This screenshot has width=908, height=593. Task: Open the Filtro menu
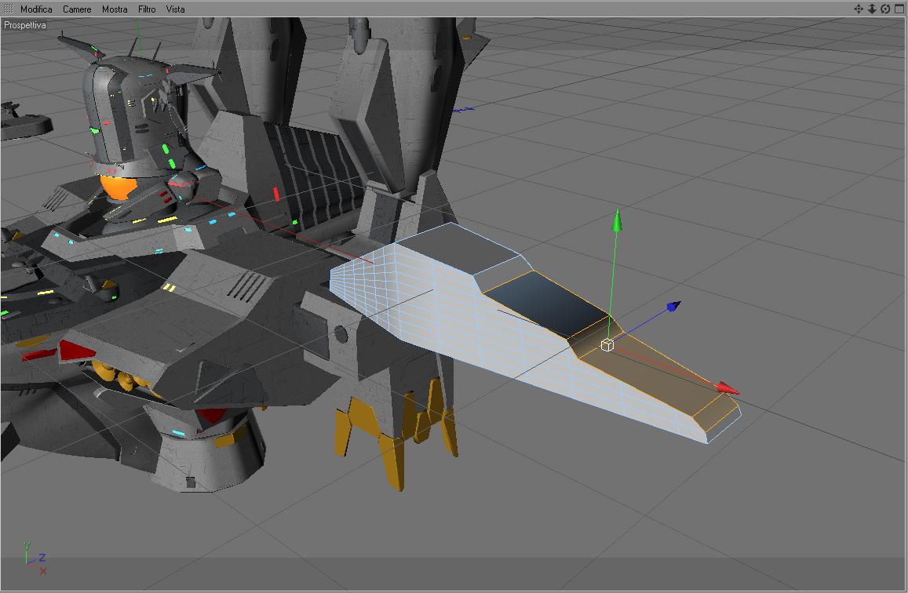147,9
